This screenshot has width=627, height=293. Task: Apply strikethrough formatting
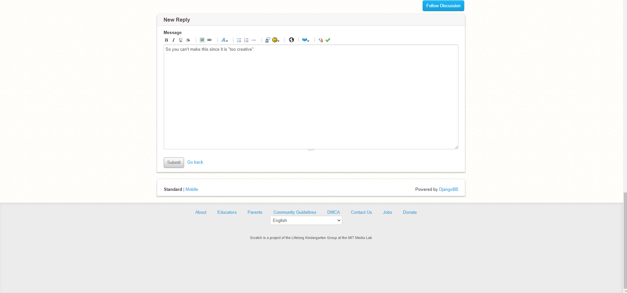coord(188,40)
